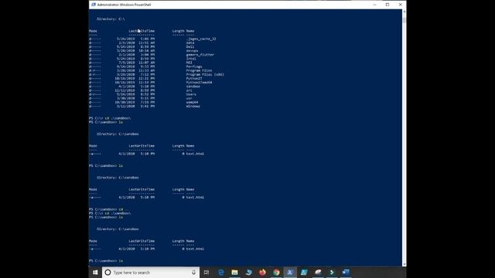
Task: Open File Explorer from the taskbar
Action: (x=234, y=273)
